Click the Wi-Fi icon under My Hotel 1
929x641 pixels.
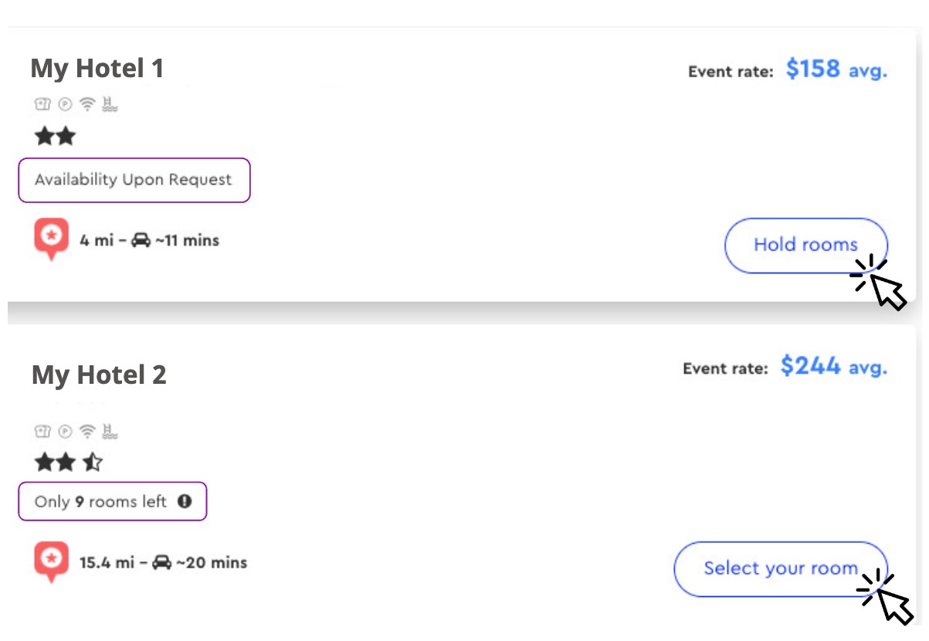pos(88,106)
